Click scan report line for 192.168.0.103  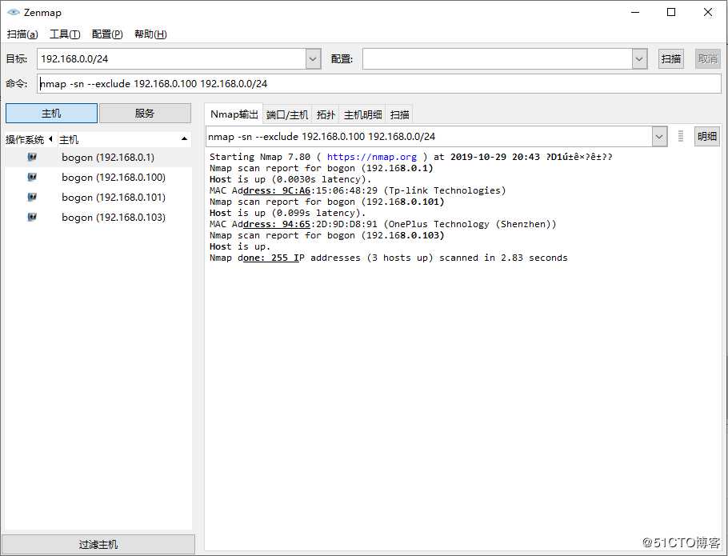pos(327,235)
